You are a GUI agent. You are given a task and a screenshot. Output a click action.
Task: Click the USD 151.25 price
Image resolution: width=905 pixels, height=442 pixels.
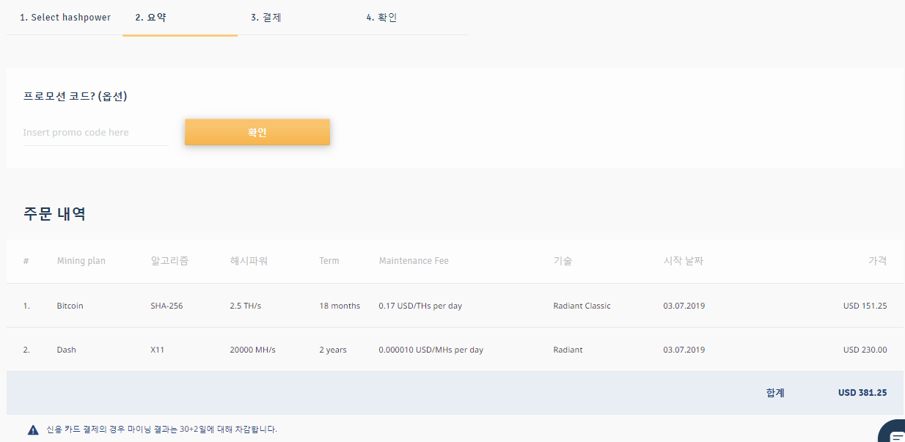tap(865, 306)
